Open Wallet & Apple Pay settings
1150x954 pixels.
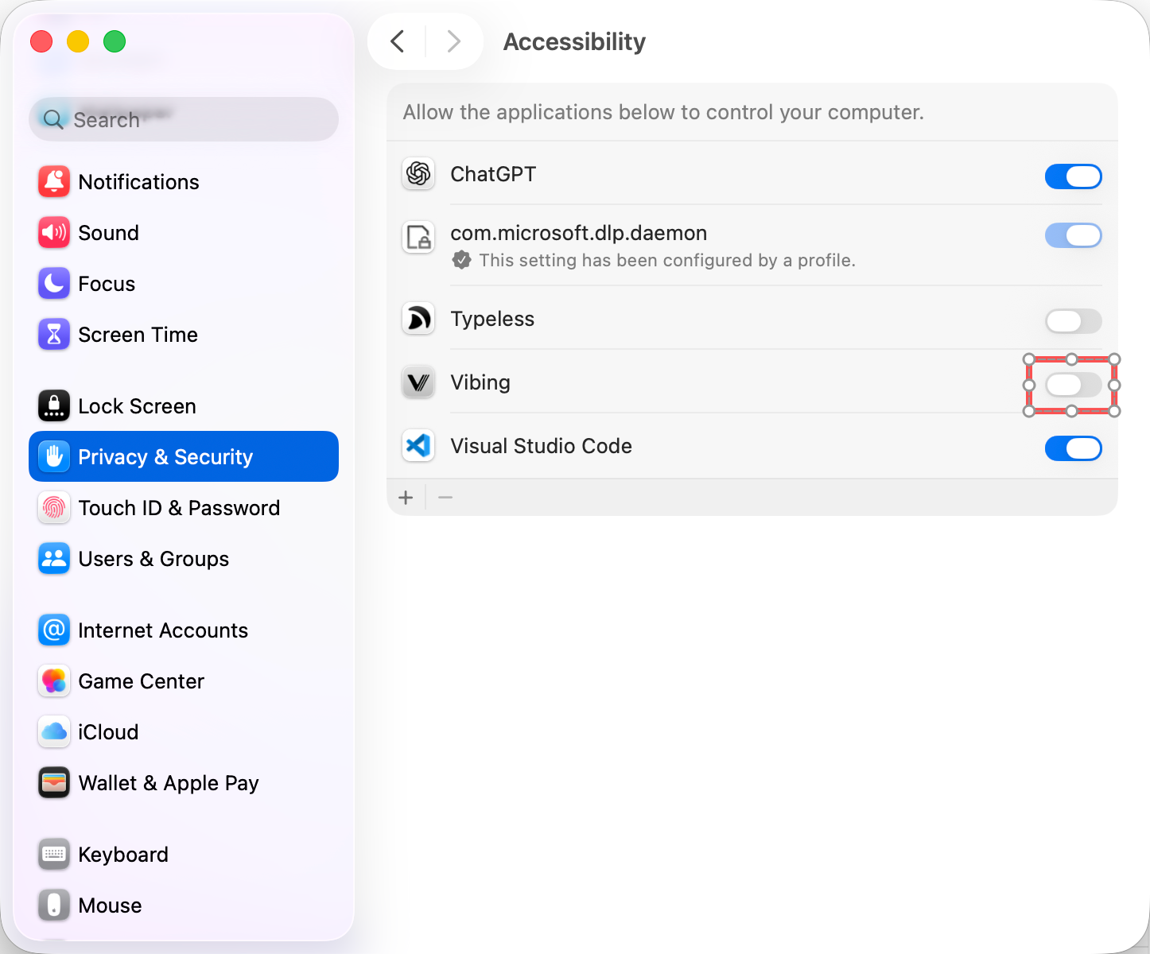(168, 782)
